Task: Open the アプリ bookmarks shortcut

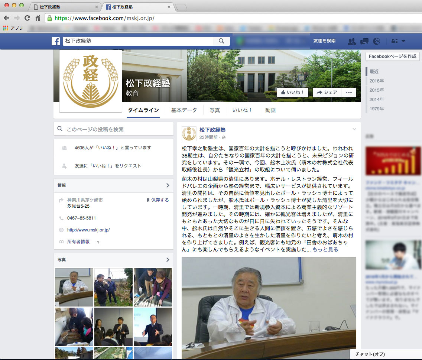Action: (13, 28)
